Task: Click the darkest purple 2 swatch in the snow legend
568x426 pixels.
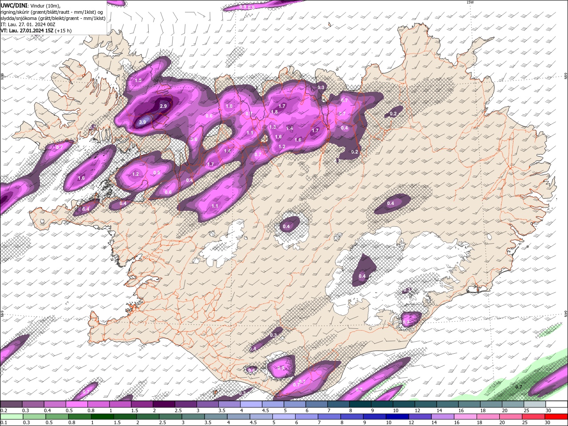Action: 164,404
